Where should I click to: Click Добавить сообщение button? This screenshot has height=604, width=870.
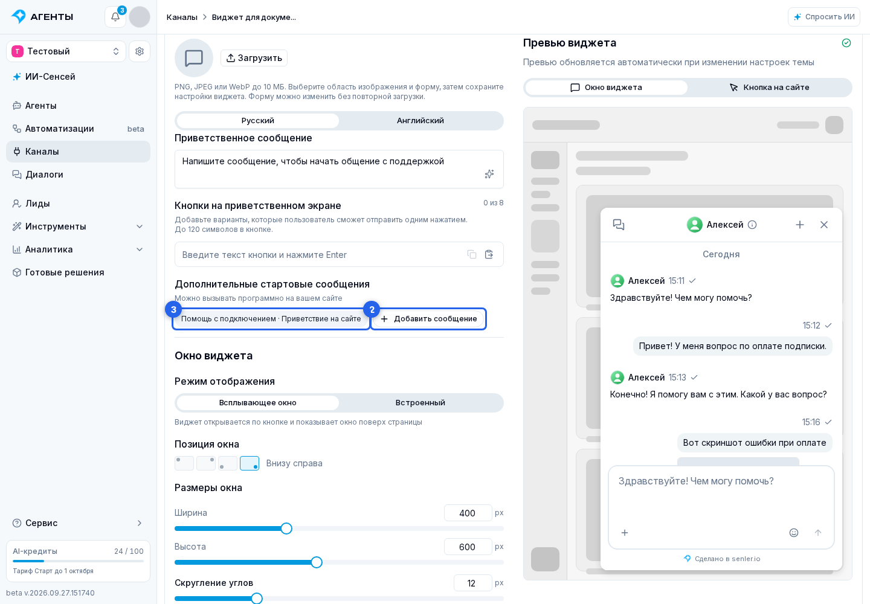click(428, 319)
